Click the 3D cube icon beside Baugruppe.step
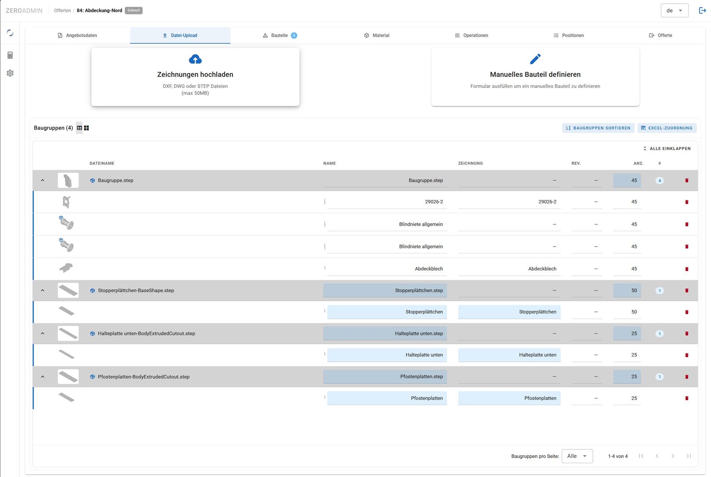 pyautogui.click(x=92, y=180)
